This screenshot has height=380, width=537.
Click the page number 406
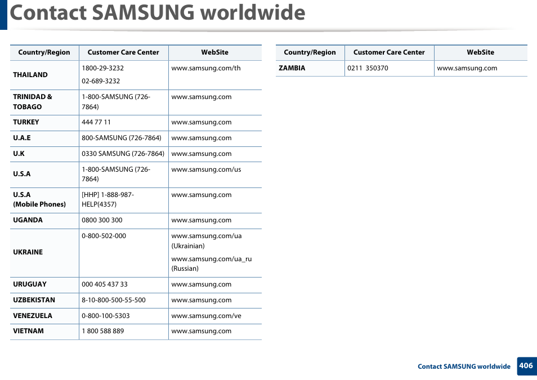click(526, 366)
